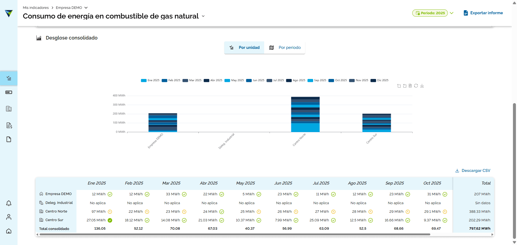Click the chart zoom reset icon
Image resolution: width=517 pixels, height=245 pixels.
pyautogui.click(x=405, y=86)
